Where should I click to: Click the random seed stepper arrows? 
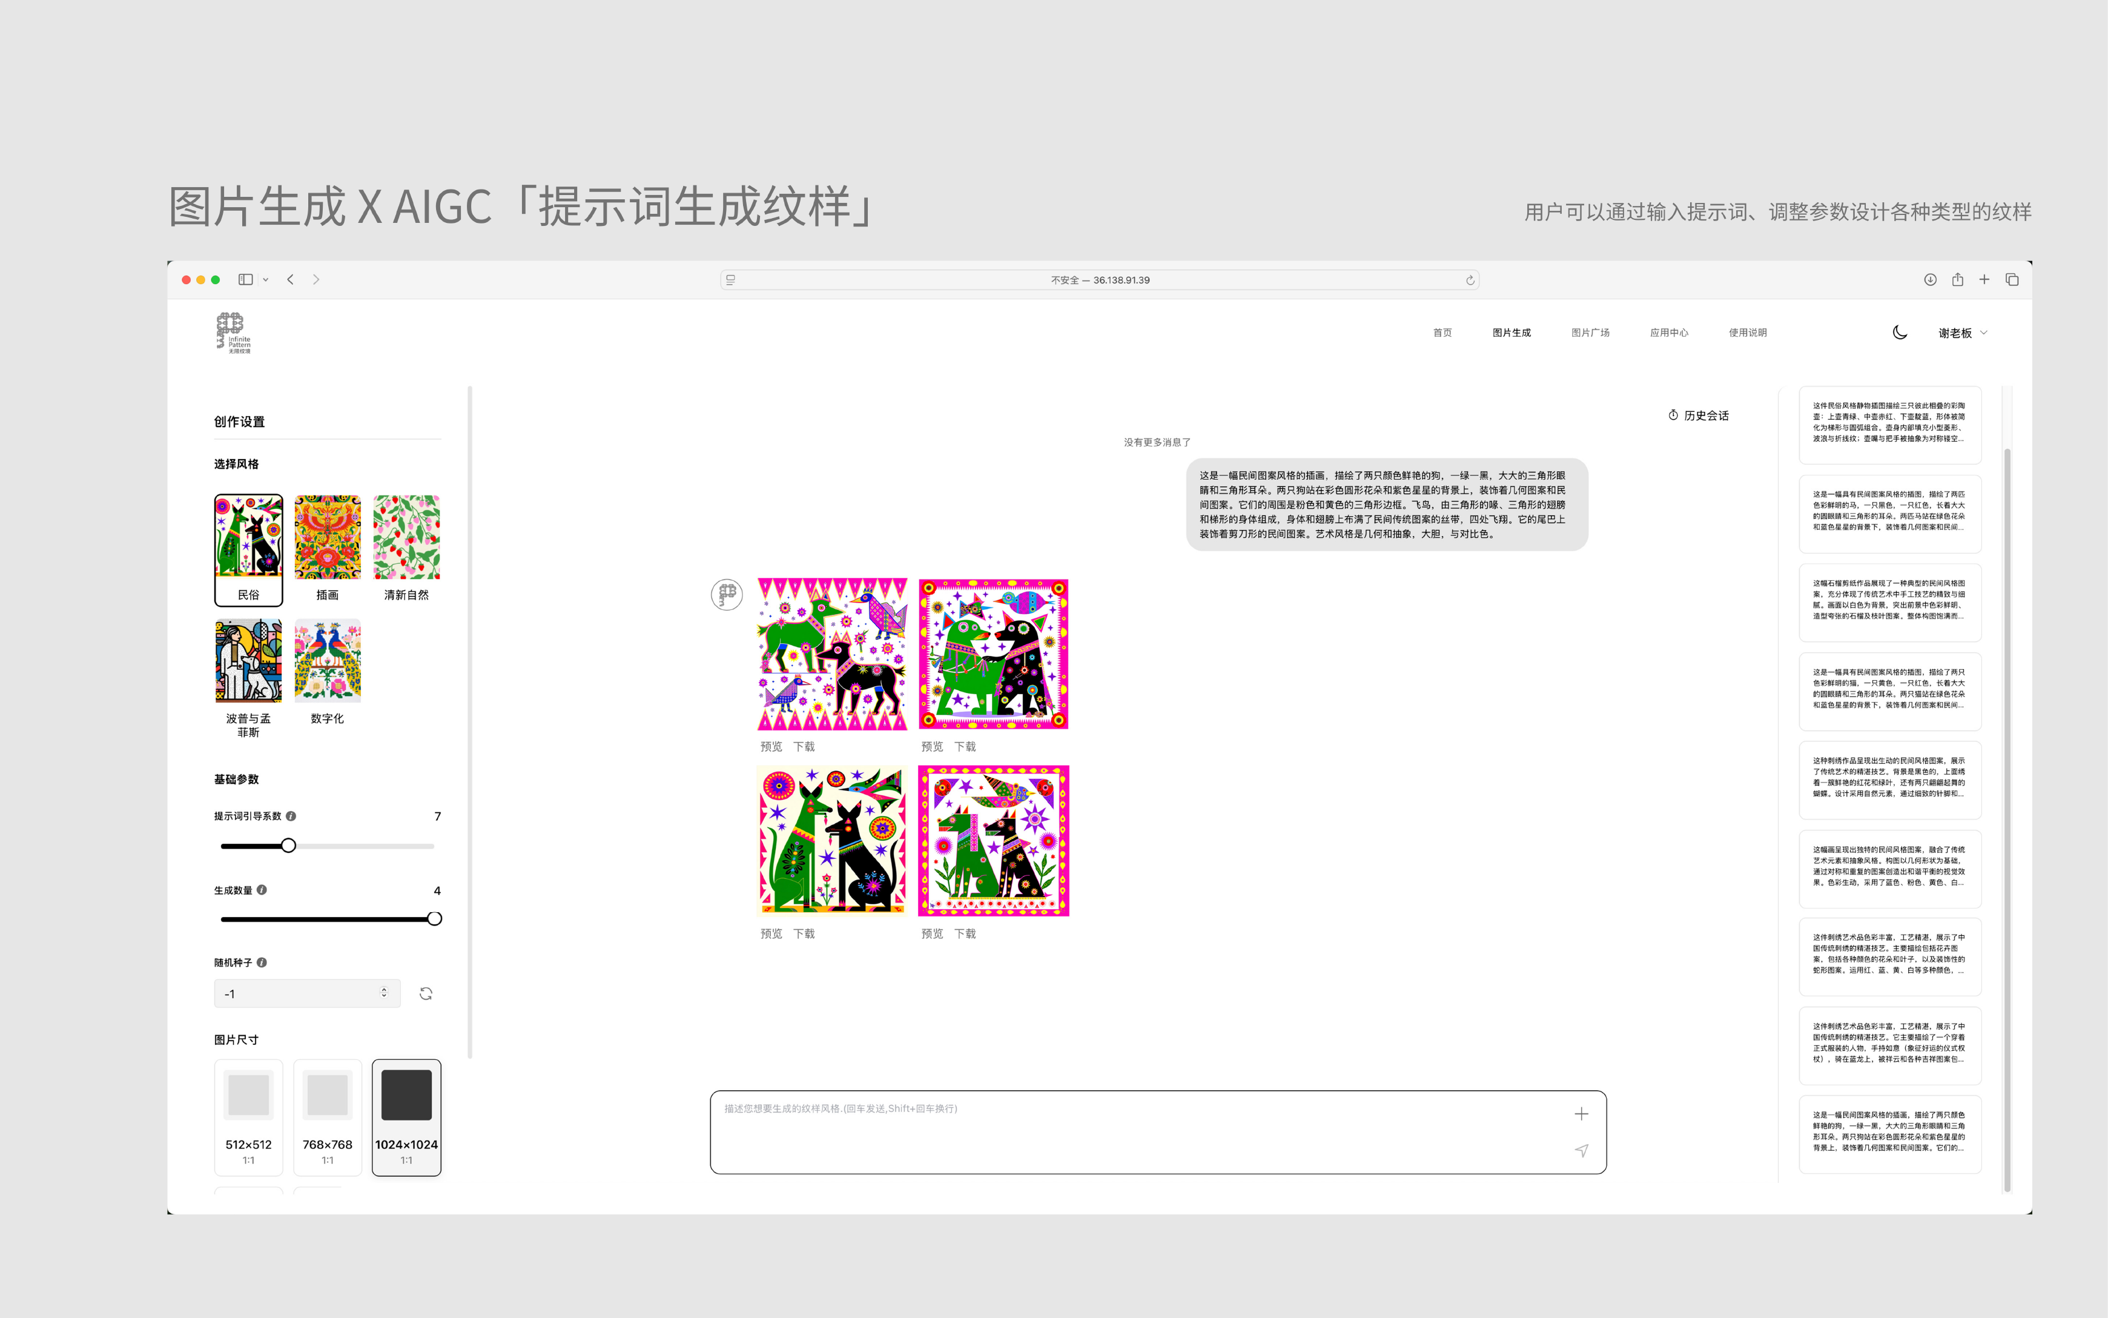click(x=385, y=993)
